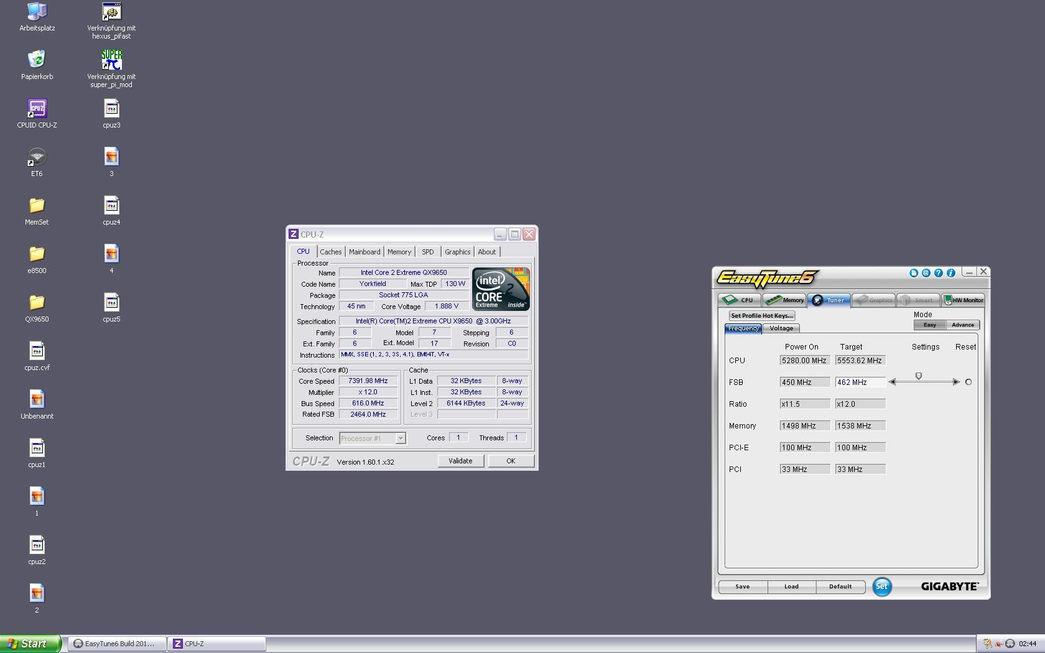Viewport: 1045px width, 653px height.
Task: Select the CPUID CPU-Z desktop shortcut
Action: (x=37, y=114)
